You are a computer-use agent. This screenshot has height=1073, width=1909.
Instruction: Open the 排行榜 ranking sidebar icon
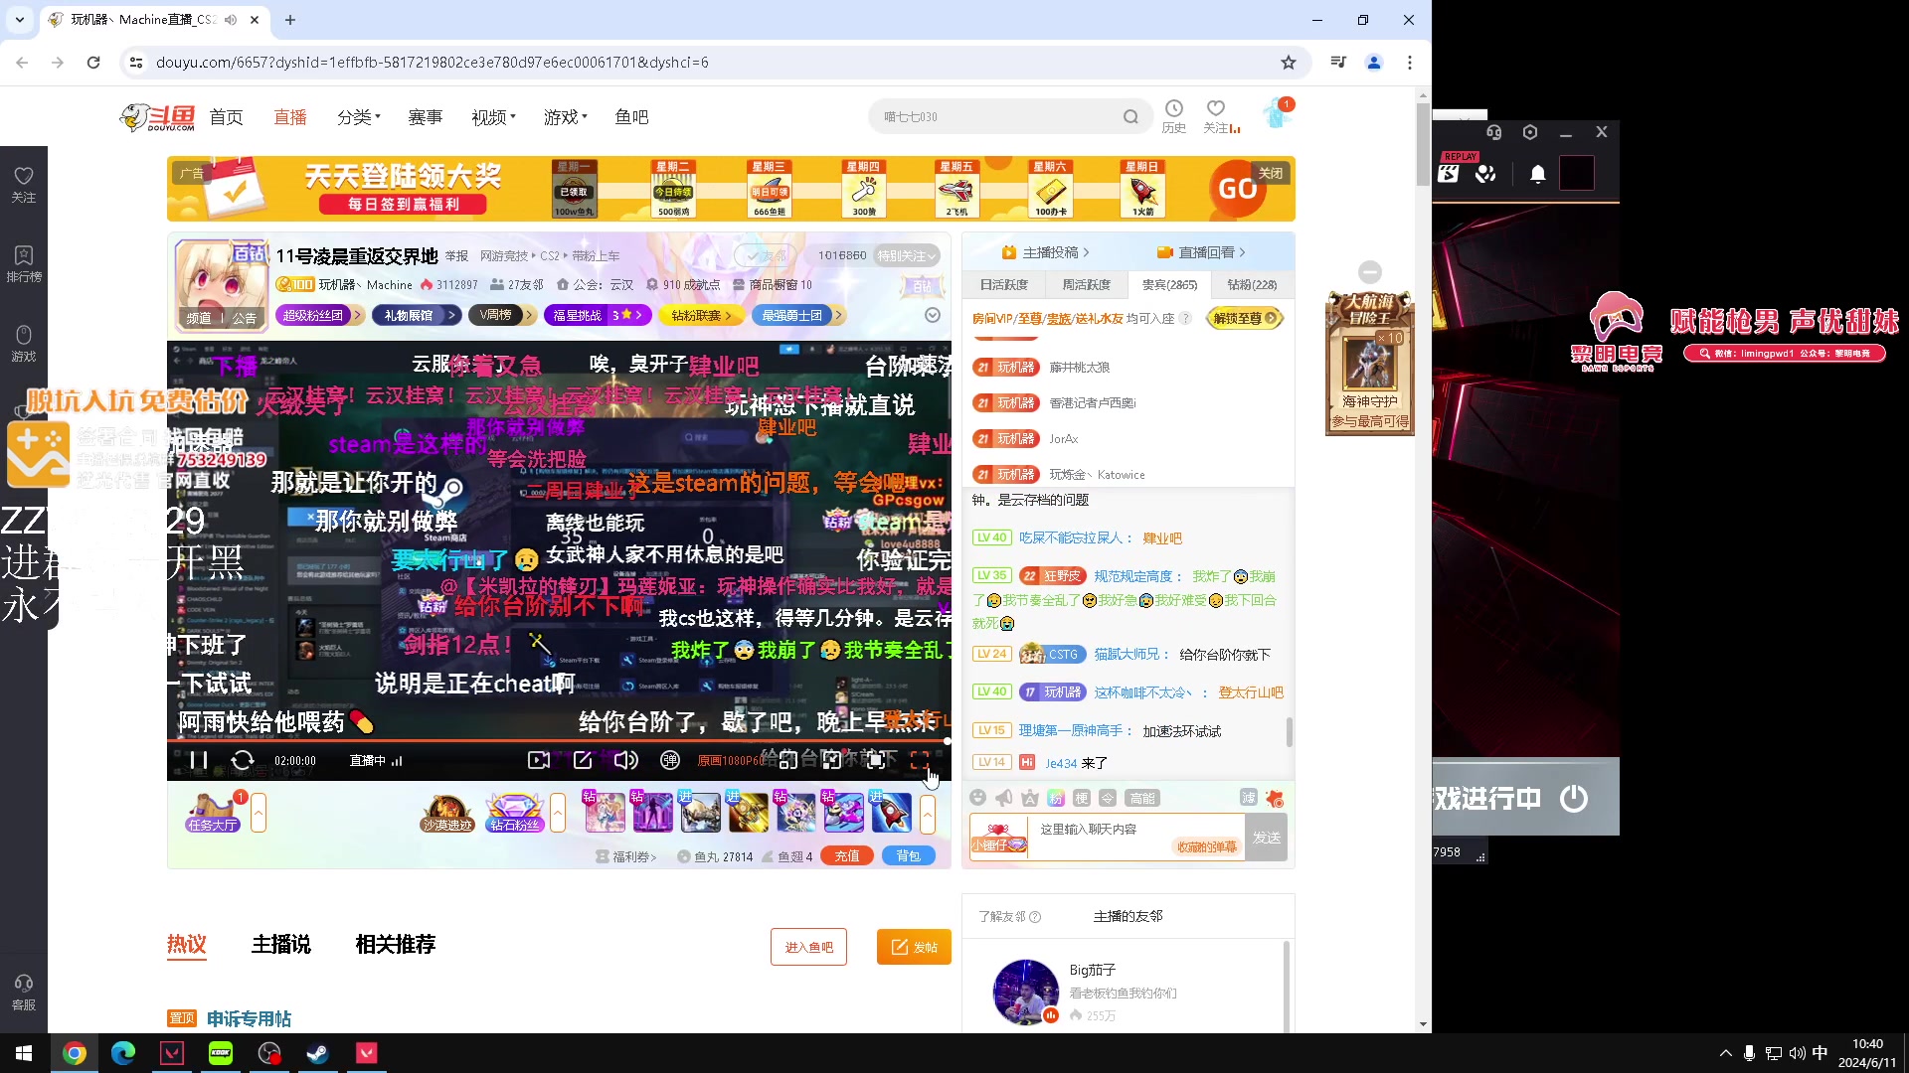24,263
